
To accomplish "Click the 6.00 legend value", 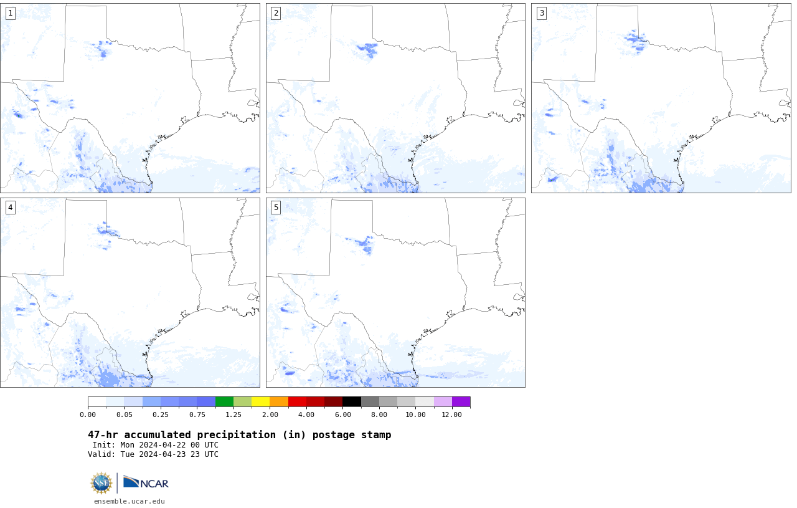I will pyautogui.click(x=342, y=415).
